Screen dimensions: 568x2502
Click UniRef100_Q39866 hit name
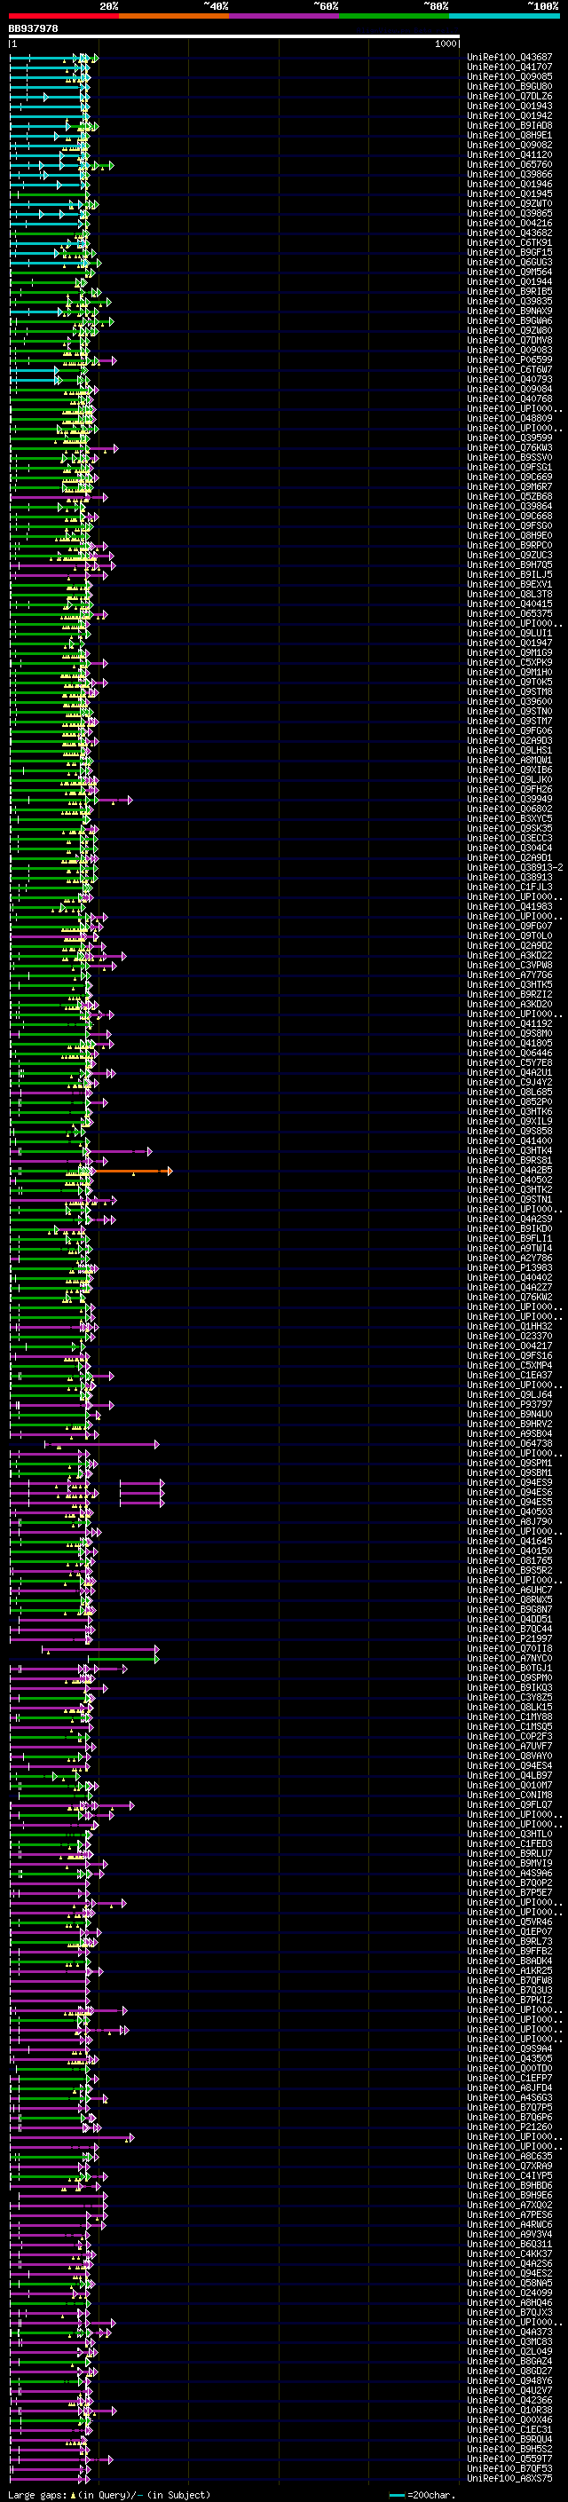(509, 175)
